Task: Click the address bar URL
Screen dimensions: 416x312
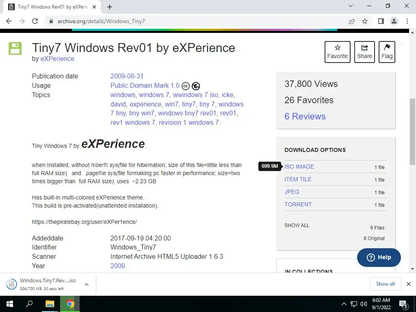Action: [101, 21]
